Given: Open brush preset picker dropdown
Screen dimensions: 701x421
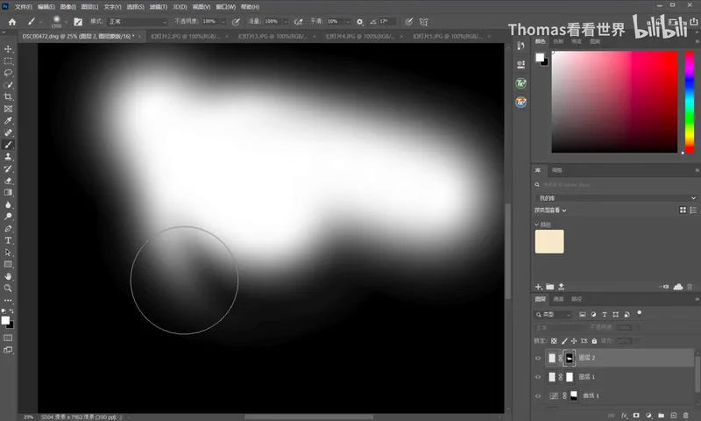Looking at the screenshot, I should pos(66,21).
